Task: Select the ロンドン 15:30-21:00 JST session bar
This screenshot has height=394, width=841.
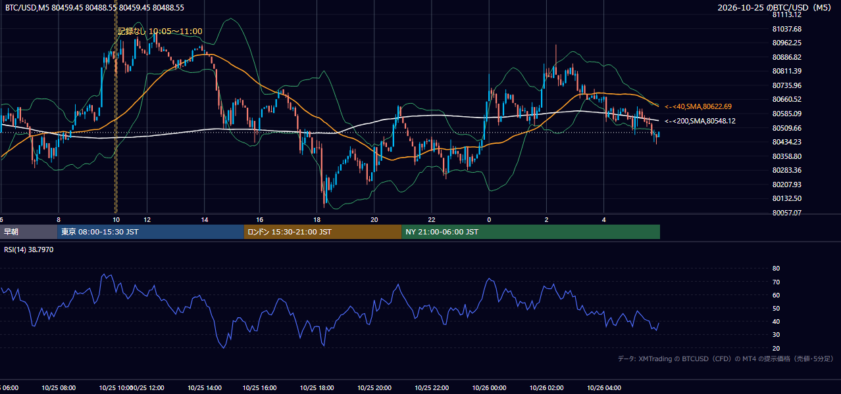Action: [322, 232]
